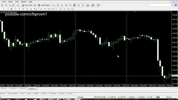This screenshot has width=178, height=100.
Task: Switch to M30 timeframe
Action: tap(53, 9)
